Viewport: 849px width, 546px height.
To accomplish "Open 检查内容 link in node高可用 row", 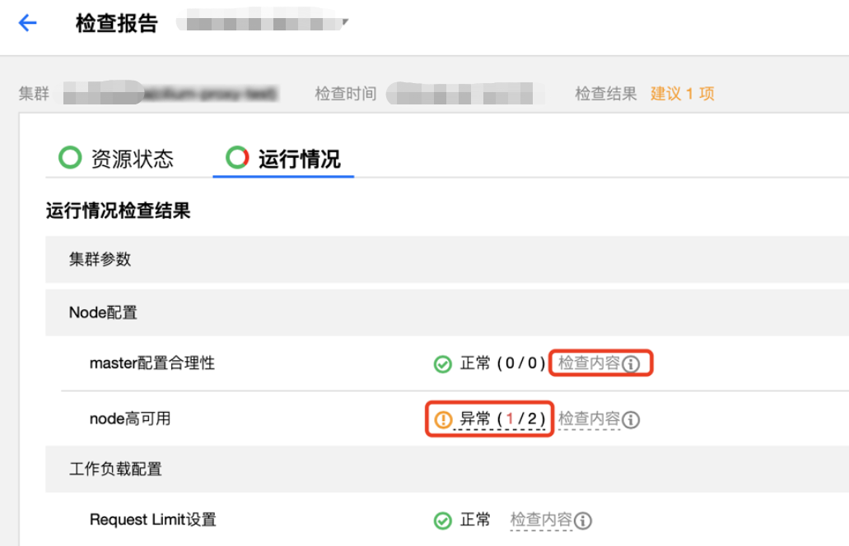I will [x=589, y=419].
